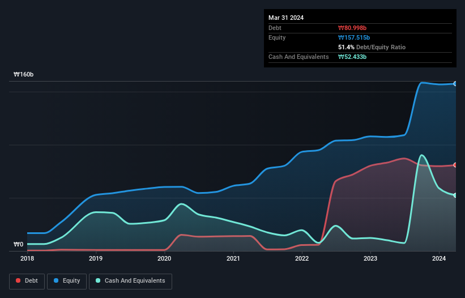Image resolution: width=465 pixels, height=298 pixels.
Task: Click the ₩160b axis label
Action: (x=23, y=74)
